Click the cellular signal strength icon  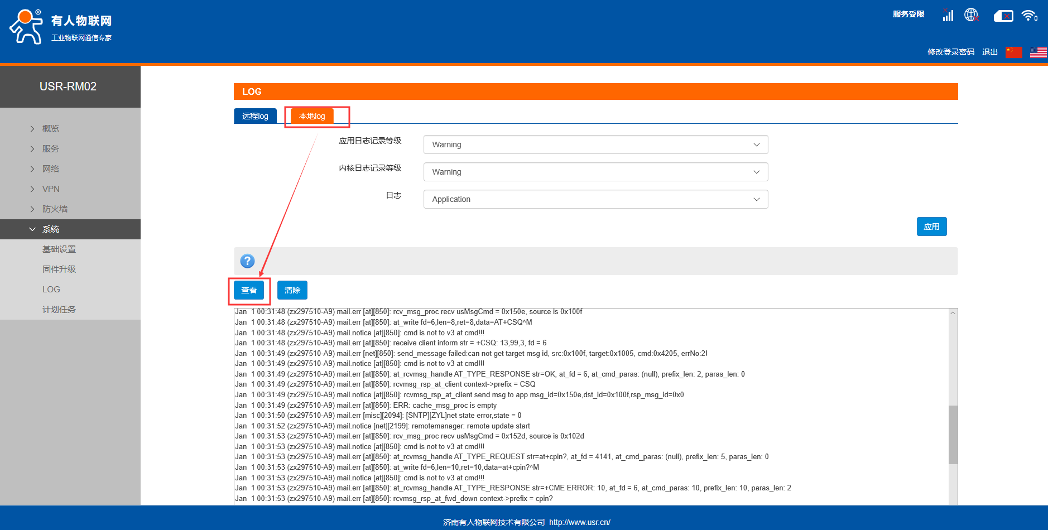pos(948,15)
